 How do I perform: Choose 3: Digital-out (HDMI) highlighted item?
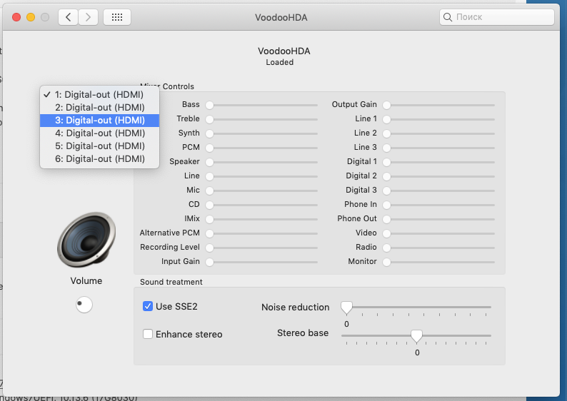(x=99, y=121)
